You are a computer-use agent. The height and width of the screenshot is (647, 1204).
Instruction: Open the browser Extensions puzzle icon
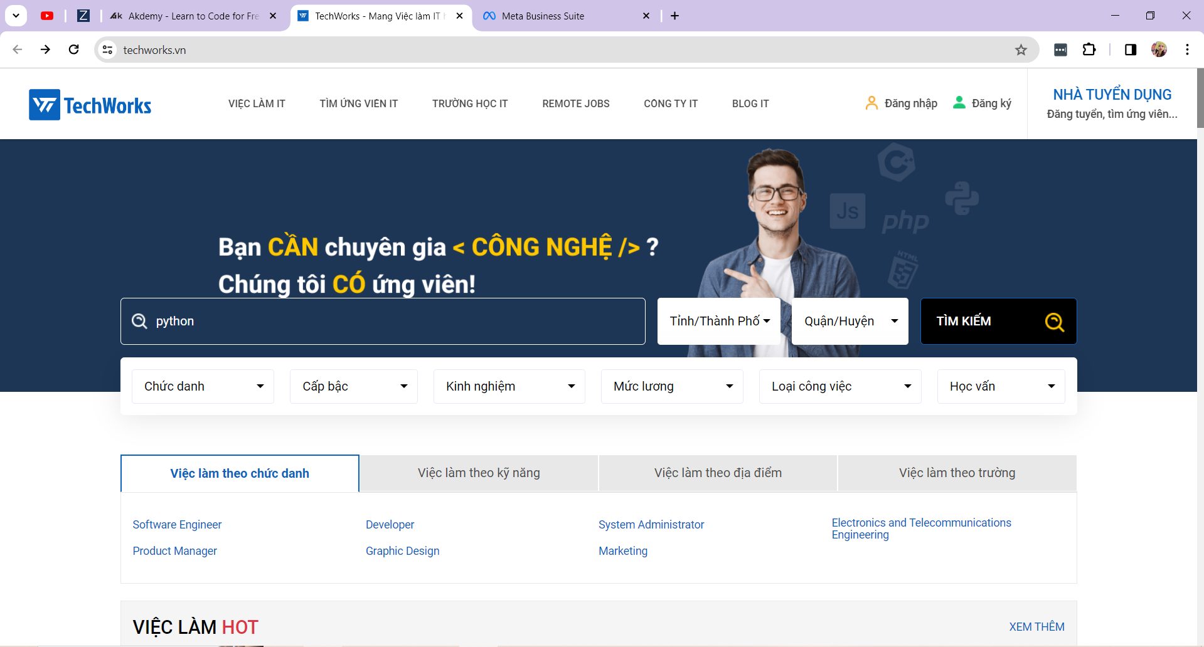[1089, 50]
